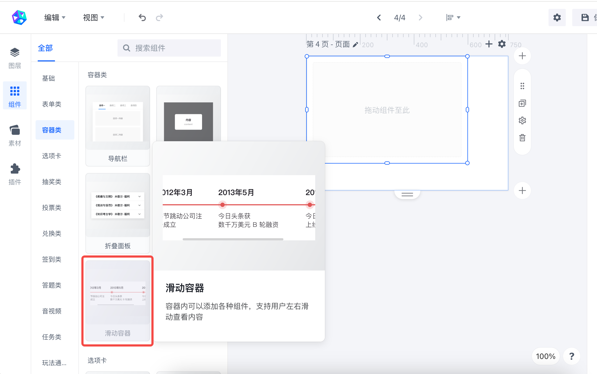Click the page bottom resize handle bar

click(407, 194)
